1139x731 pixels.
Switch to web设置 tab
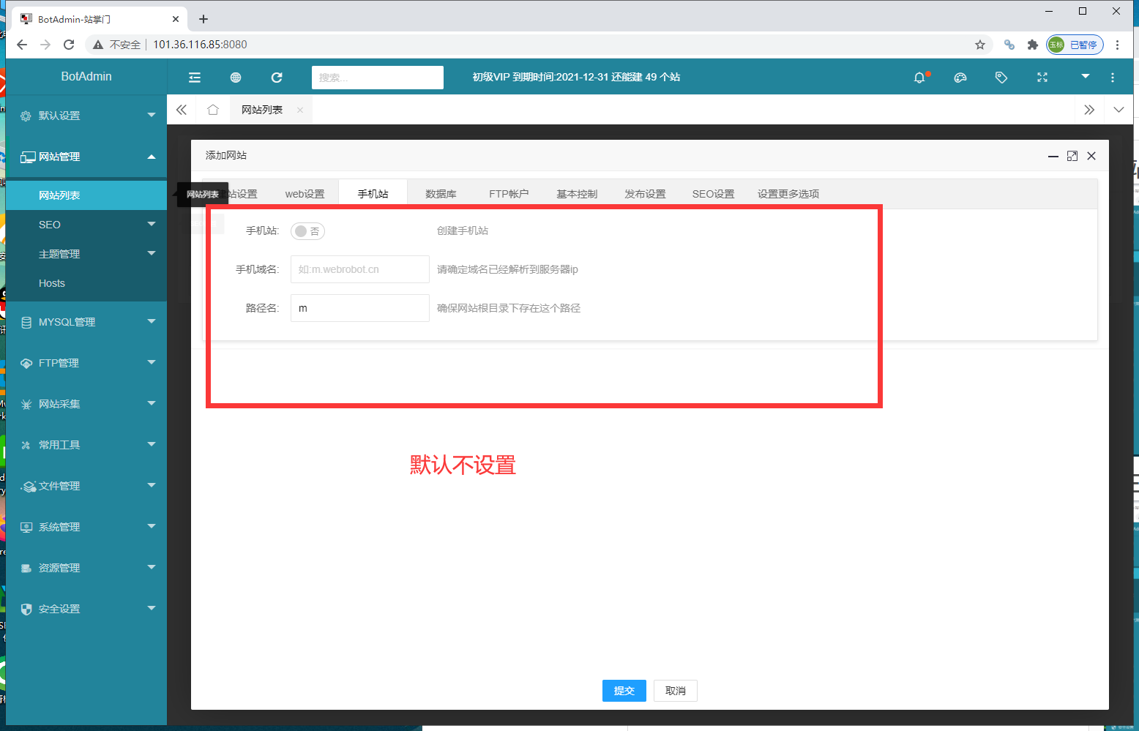pyautogui.click(x=305, y=194)
